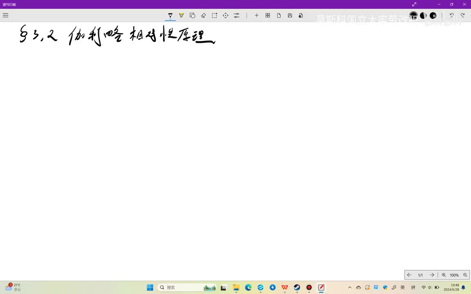
Task: Click the export file icon
Action: point(301,15)
